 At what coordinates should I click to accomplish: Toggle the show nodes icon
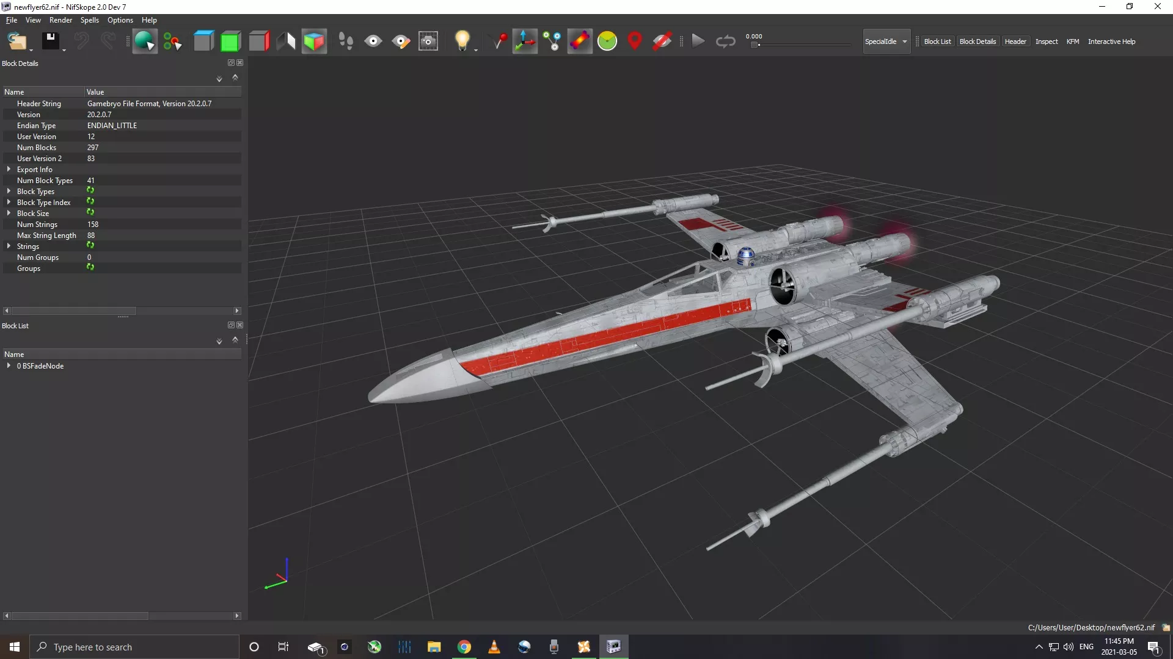(x=552, y=41)
